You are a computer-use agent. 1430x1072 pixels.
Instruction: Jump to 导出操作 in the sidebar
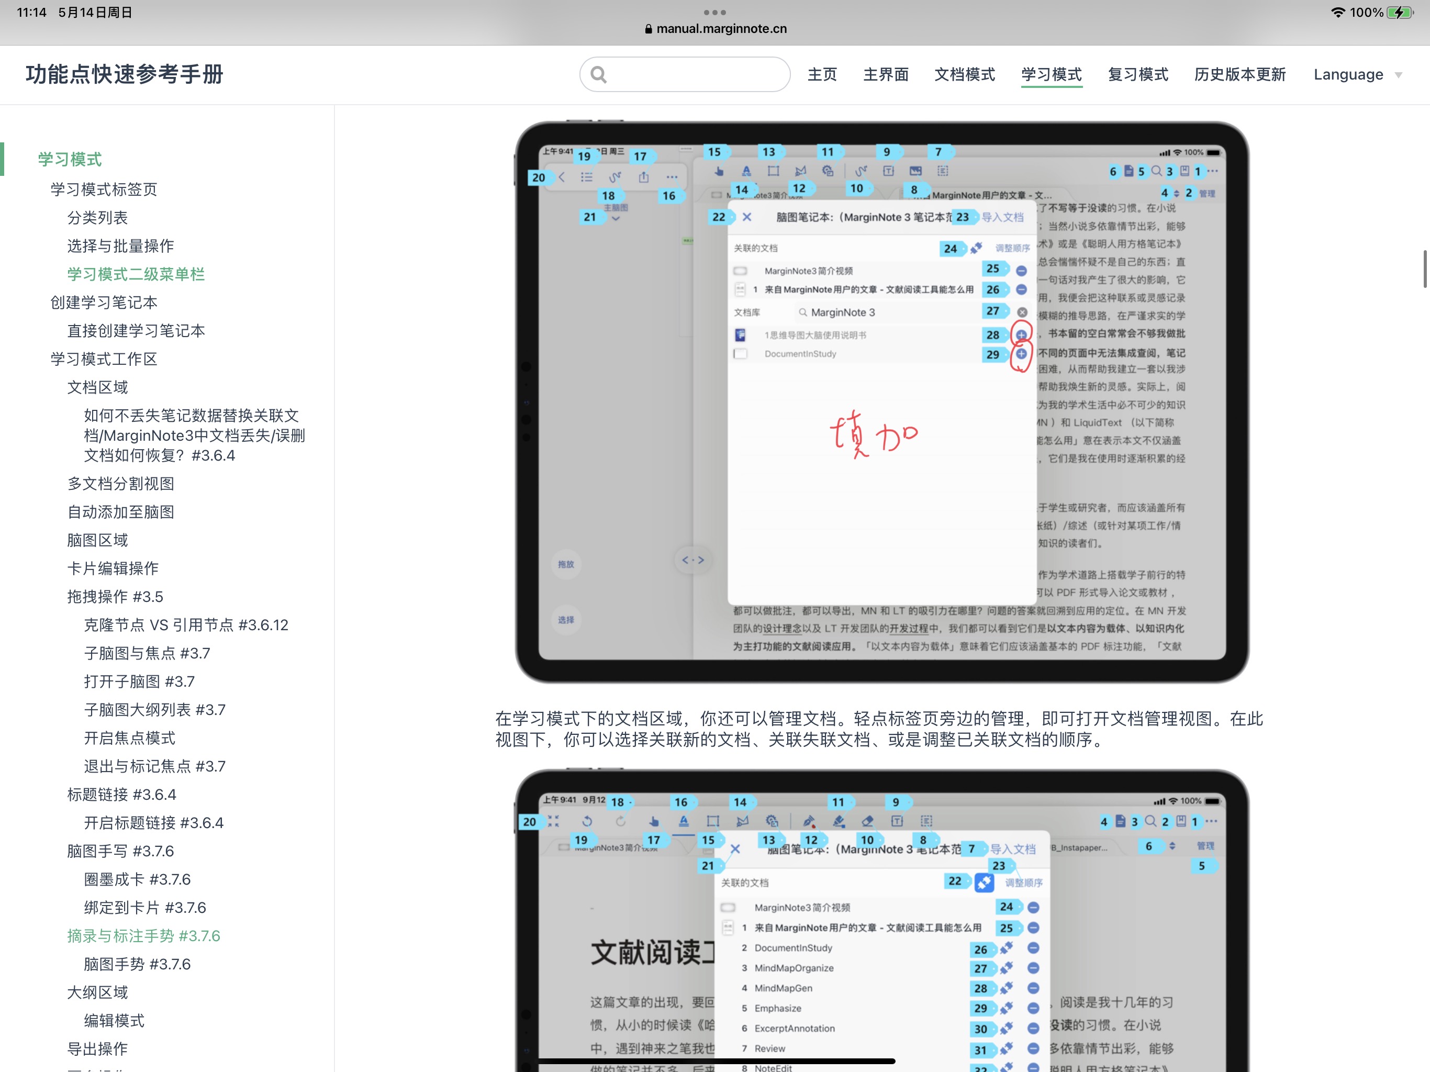(x=97, y=1049)
